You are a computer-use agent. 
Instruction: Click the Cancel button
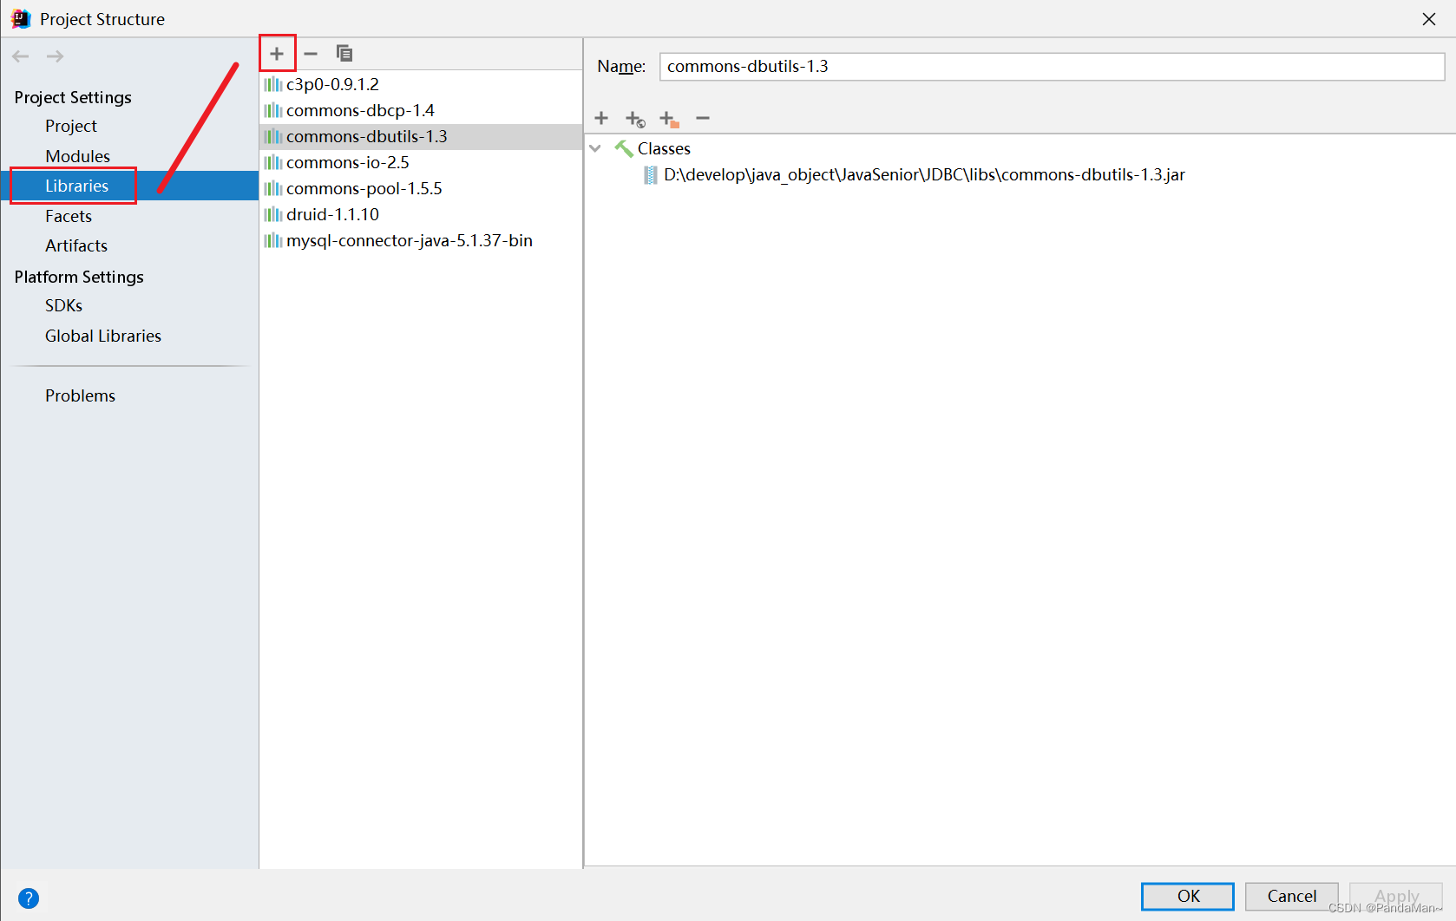[x=1292, y=896]
